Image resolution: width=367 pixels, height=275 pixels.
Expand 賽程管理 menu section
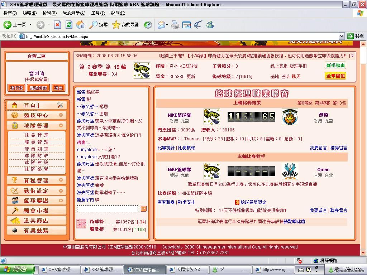(x=61, y=180)
